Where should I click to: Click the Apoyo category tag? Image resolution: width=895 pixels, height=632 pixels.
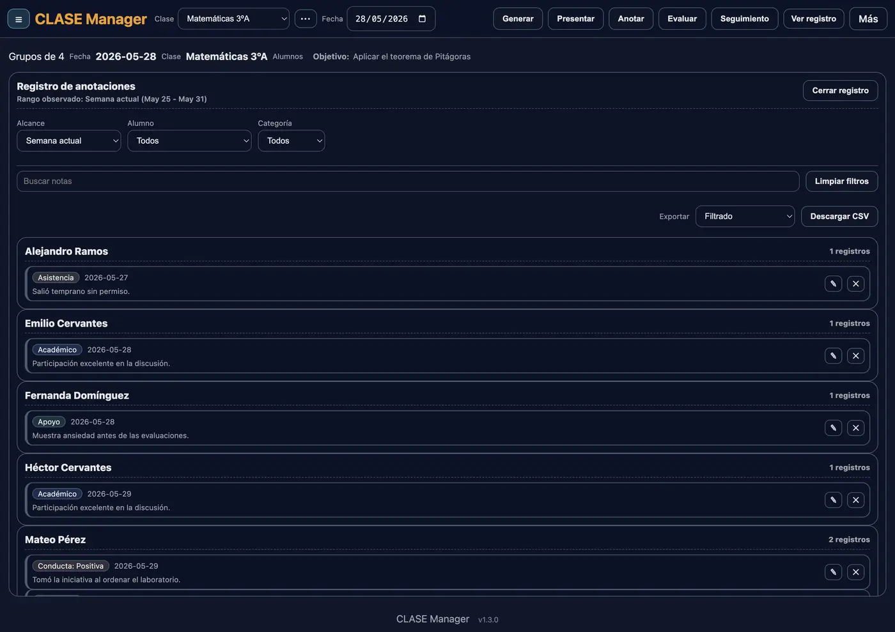tap(49, 422)
